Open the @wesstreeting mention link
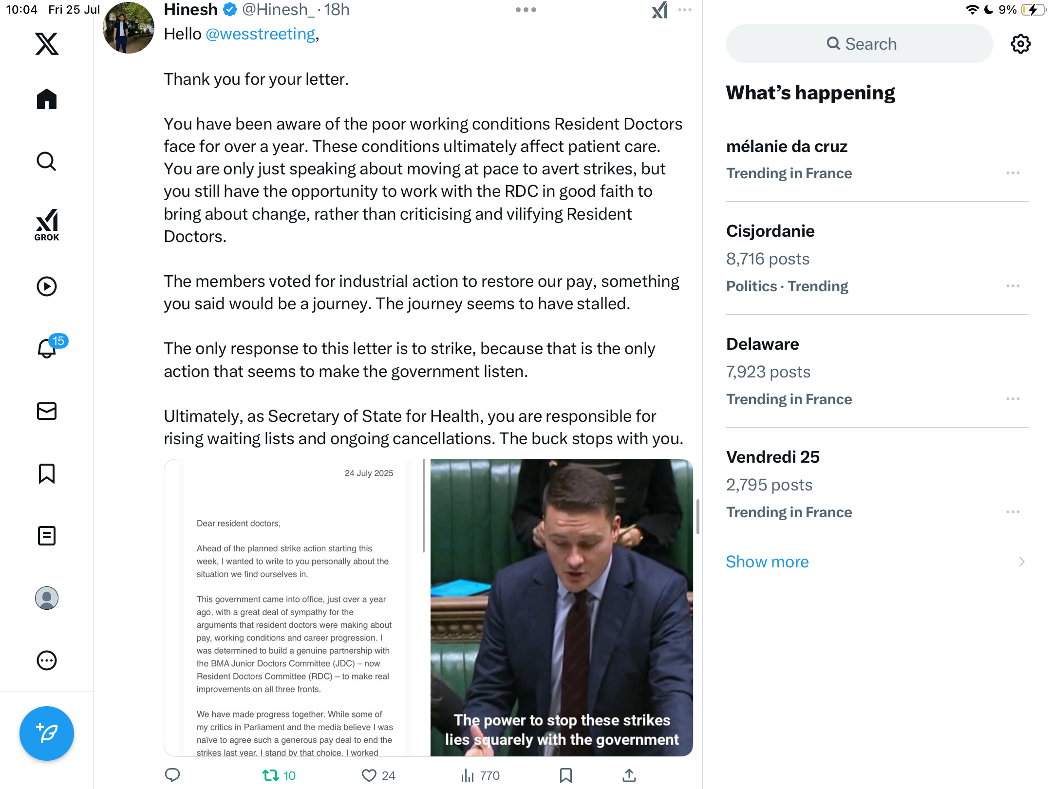The image size is (1052, 789). (x=260, y=34)
